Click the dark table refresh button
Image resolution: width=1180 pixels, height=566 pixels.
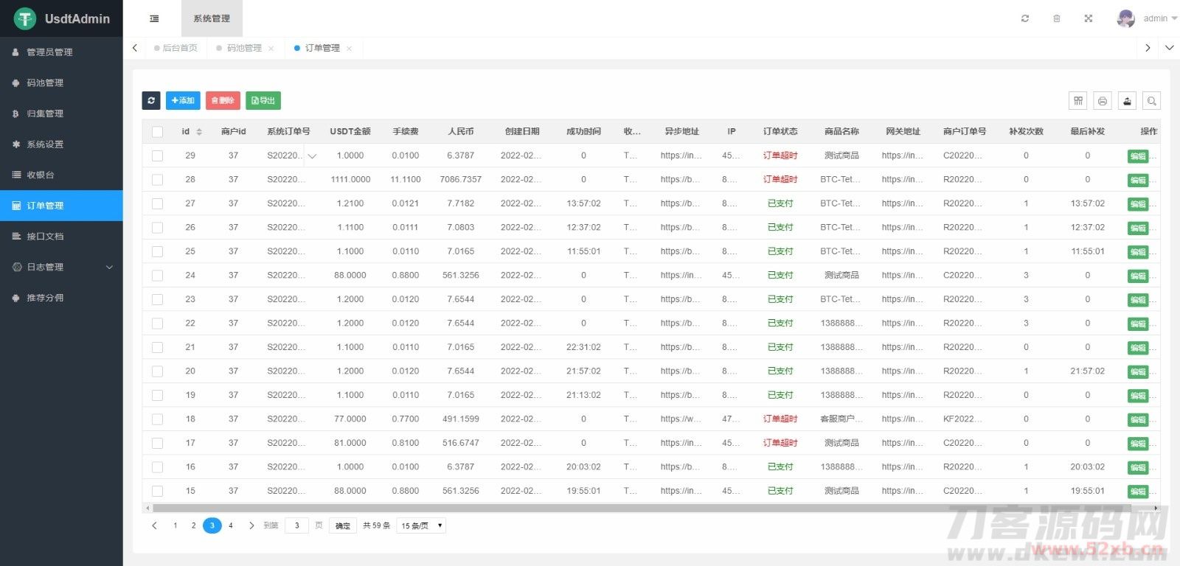(x=151, y=100)
